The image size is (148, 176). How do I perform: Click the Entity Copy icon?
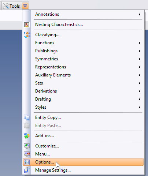pyautogui.click(x=27, y=117)
